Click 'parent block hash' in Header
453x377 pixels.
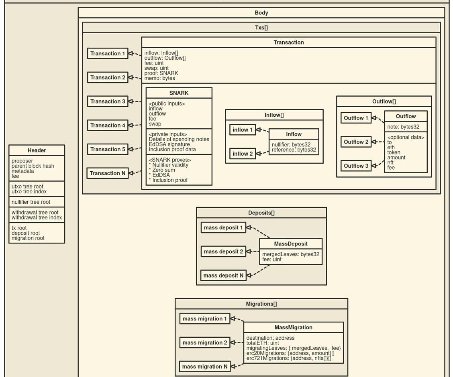(x=33, y=166)
